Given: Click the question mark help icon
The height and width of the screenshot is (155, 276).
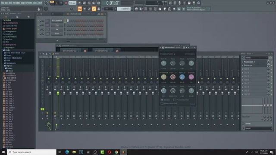Looking at the screenshot, I should (184, 3).
